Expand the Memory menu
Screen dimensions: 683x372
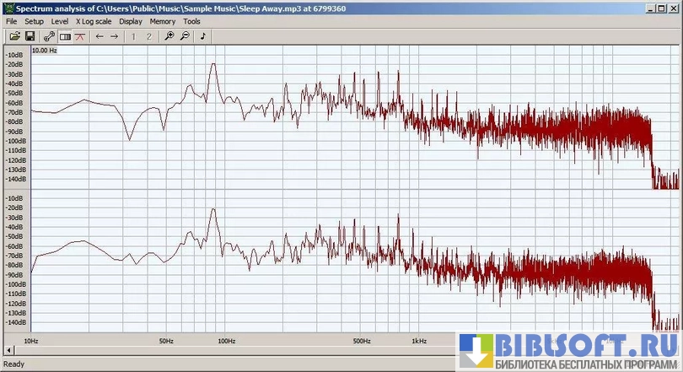[x=163, y=21]
